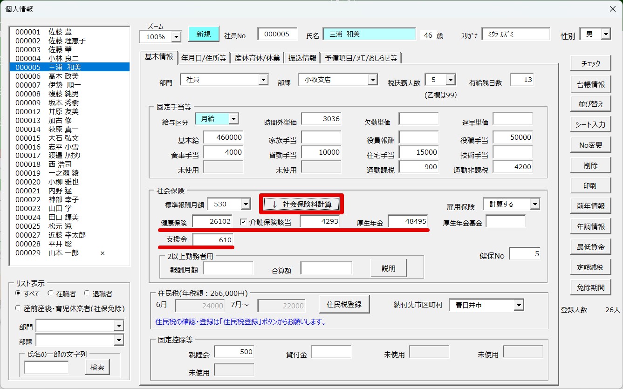Open the ズーム 100% dropdown
This screenshot has height=389, width=623.
(176, 37)
